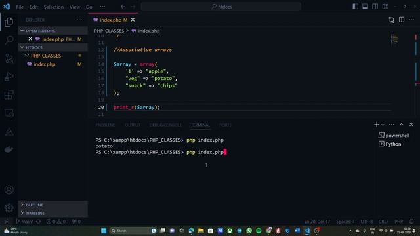Click the htdocs command center search box
The height and width of the screenshot is (236, 420).
221,7
